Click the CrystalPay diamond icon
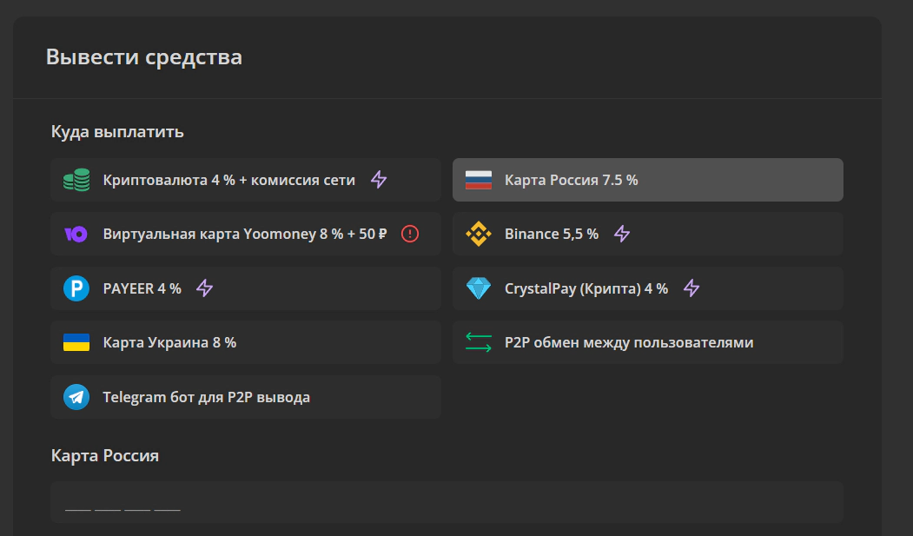Screen dimensions: 913x536 (x=479, y=288)
